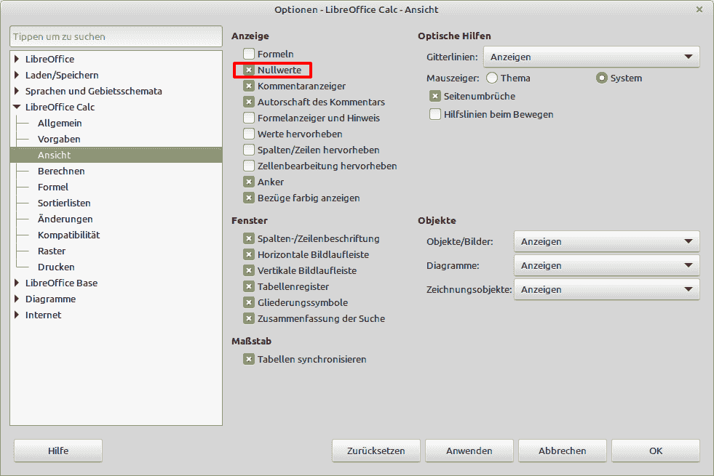Go to the Berechnen page
Image resolution: width=714 pixels, height=476 pixels.
coord(61,171)
